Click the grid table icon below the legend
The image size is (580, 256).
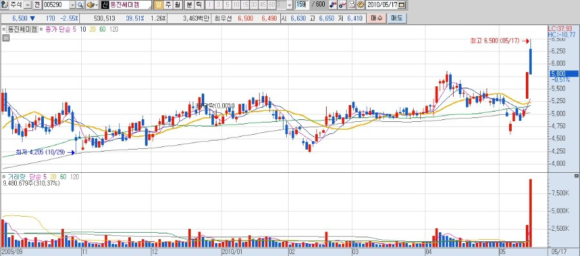coord(6,38)
